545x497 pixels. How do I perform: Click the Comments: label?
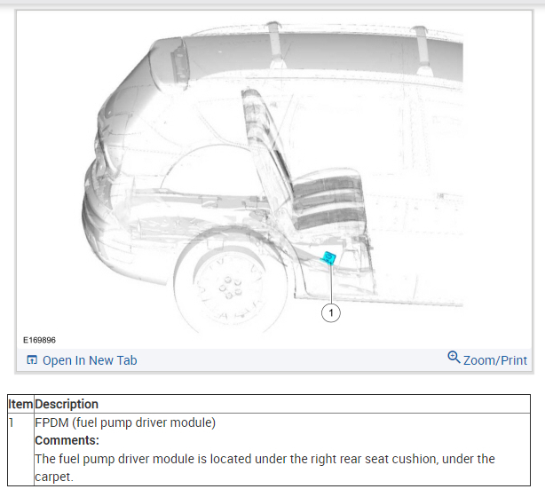point(67,440)
